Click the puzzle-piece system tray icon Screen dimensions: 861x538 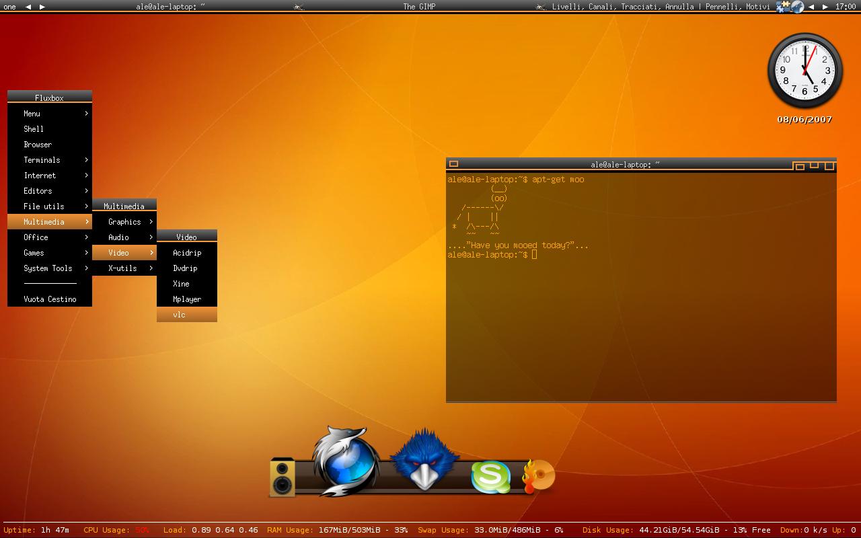783,7
